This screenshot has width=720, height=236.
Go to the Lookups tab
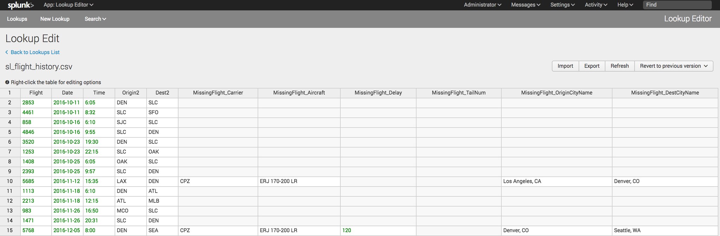coord(17,19)
